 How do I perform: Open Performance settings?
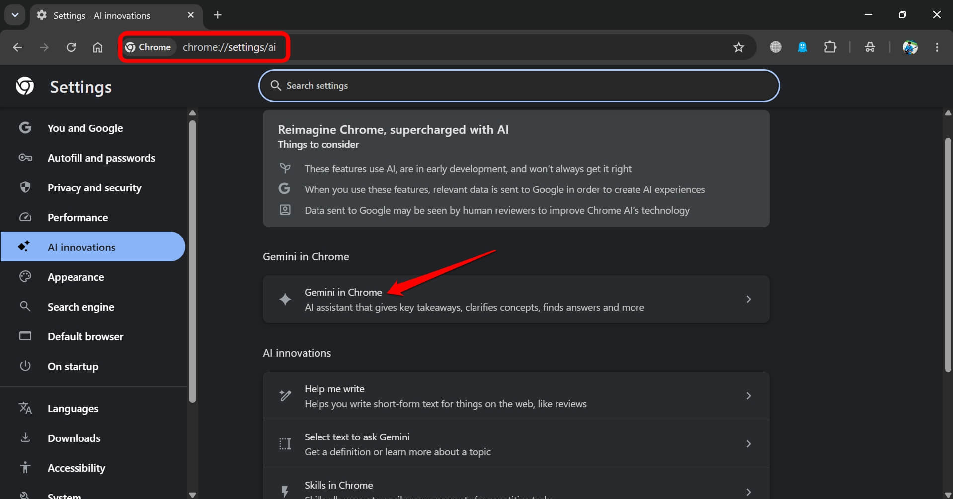point(93,217)
